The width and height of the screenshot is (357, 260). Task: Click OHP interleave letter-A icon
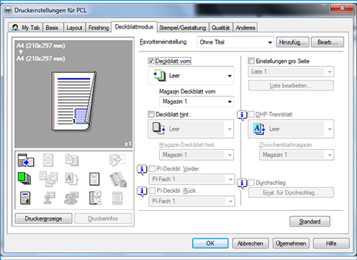coord(259,129)
